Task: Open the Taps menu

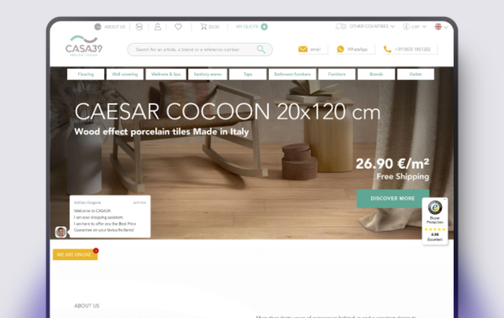Action: tap(248, 74)
